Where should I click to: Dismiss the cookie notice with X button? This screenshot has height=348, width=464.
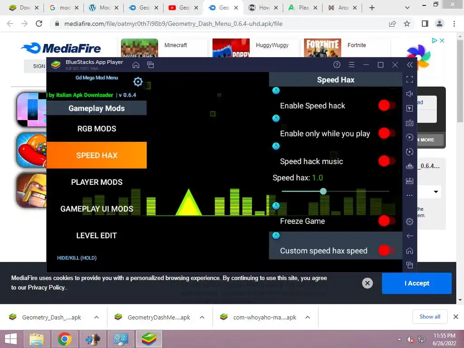point(367,283)
